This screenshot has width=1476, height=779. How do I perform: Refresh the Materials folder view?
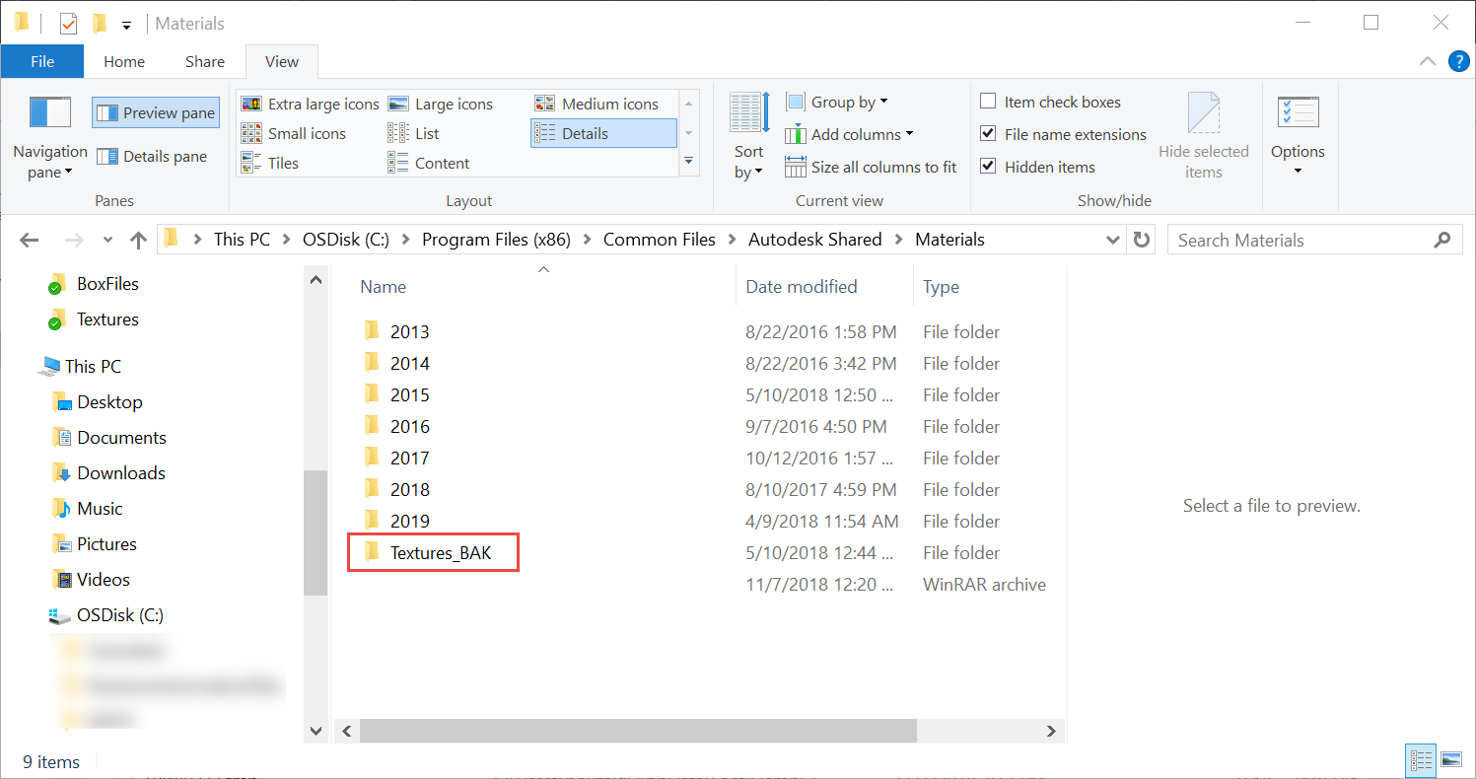point(1142,240)
